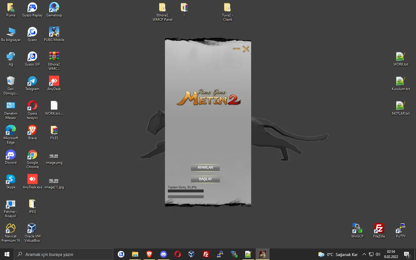The image size is (416, 260).
Task: Click the BAŞLAT button in the patcher
Action: coord(205,179)
